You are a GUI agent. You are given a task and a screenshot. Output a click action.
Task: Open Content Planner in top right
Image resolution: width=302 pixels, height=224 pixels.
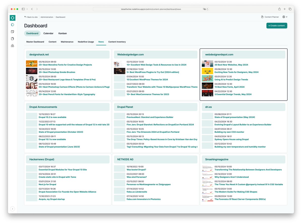270,17
